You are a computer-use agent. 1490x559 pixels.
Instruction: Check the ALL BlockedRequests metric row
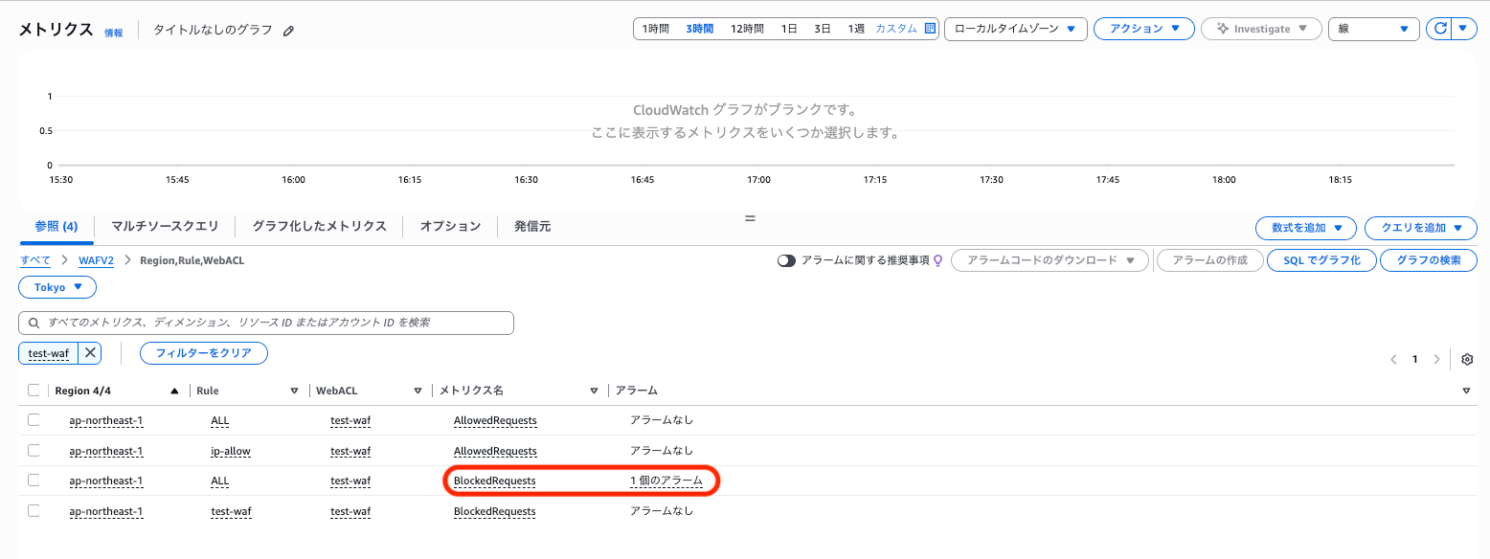pos(34,480)
